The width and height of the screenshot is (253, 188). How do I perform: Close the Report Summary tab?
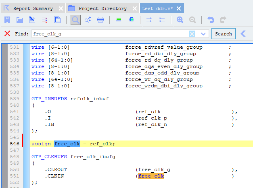(61, 8)
